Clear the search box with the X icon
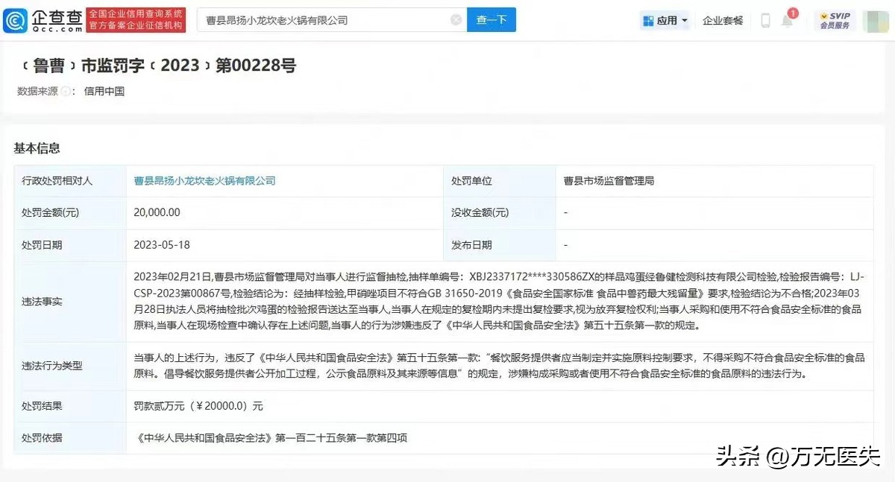Screen dimensions: 895x482 point(456,20)
